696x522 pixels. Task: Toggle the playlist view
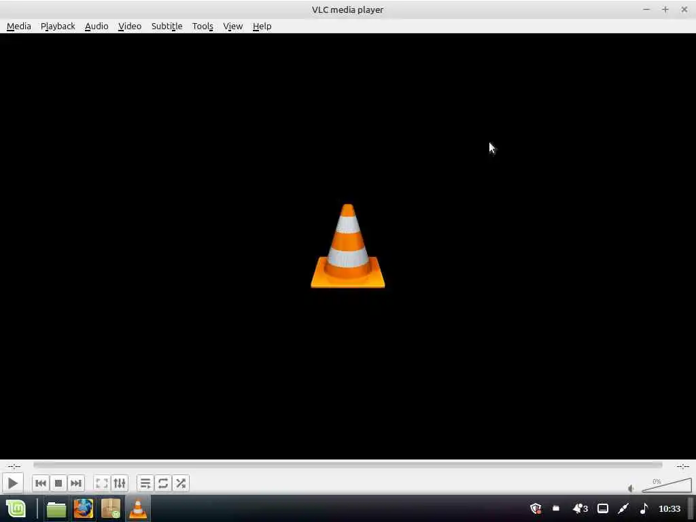tap(145, 483)
